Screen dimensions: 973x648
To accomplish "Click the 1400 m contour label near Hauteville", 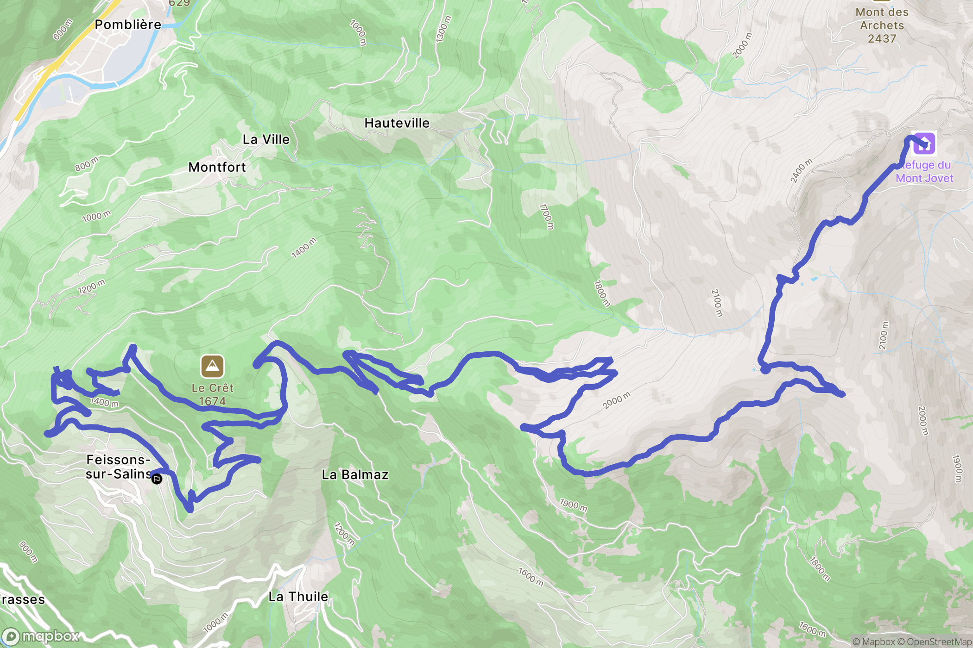I will [304, 248].
